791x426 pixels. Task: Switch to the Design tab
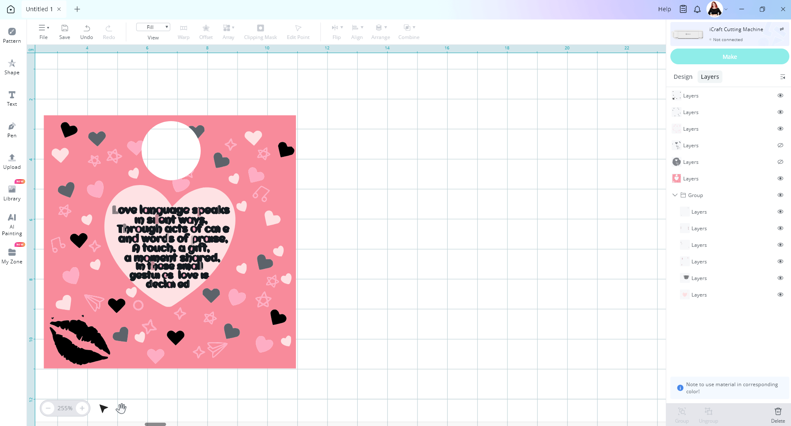683,77
